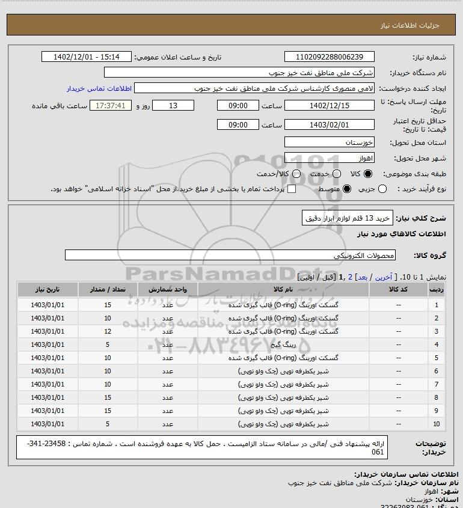Click the کد کالا column header

[398, 289]
